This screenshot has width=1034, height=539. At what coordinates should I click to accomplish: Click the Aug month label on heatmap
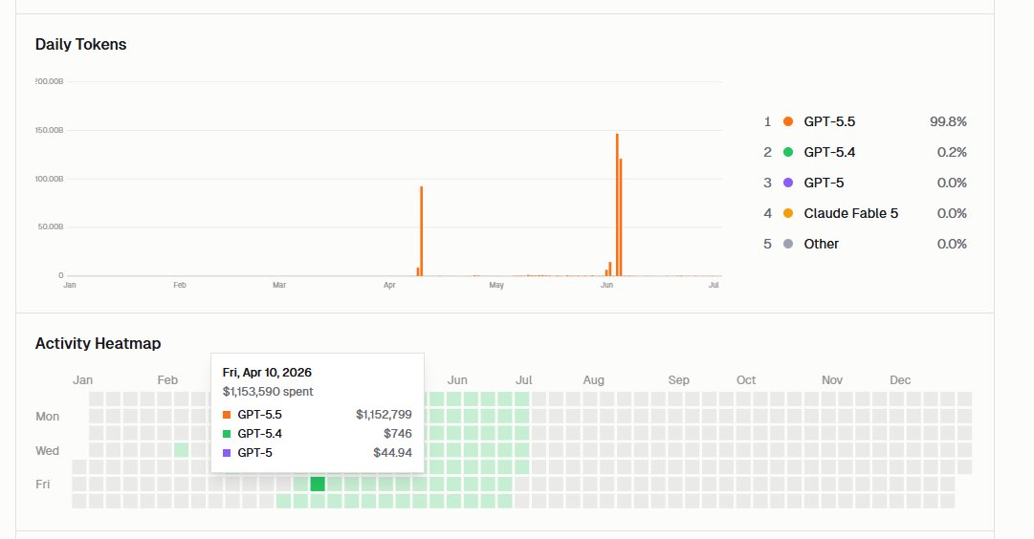[593, 380]
